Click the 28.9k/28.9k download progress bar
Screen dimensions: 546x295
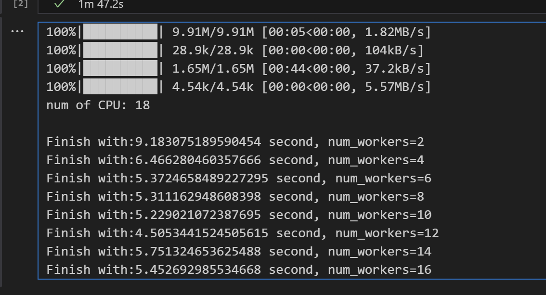[x=120, y=51]
